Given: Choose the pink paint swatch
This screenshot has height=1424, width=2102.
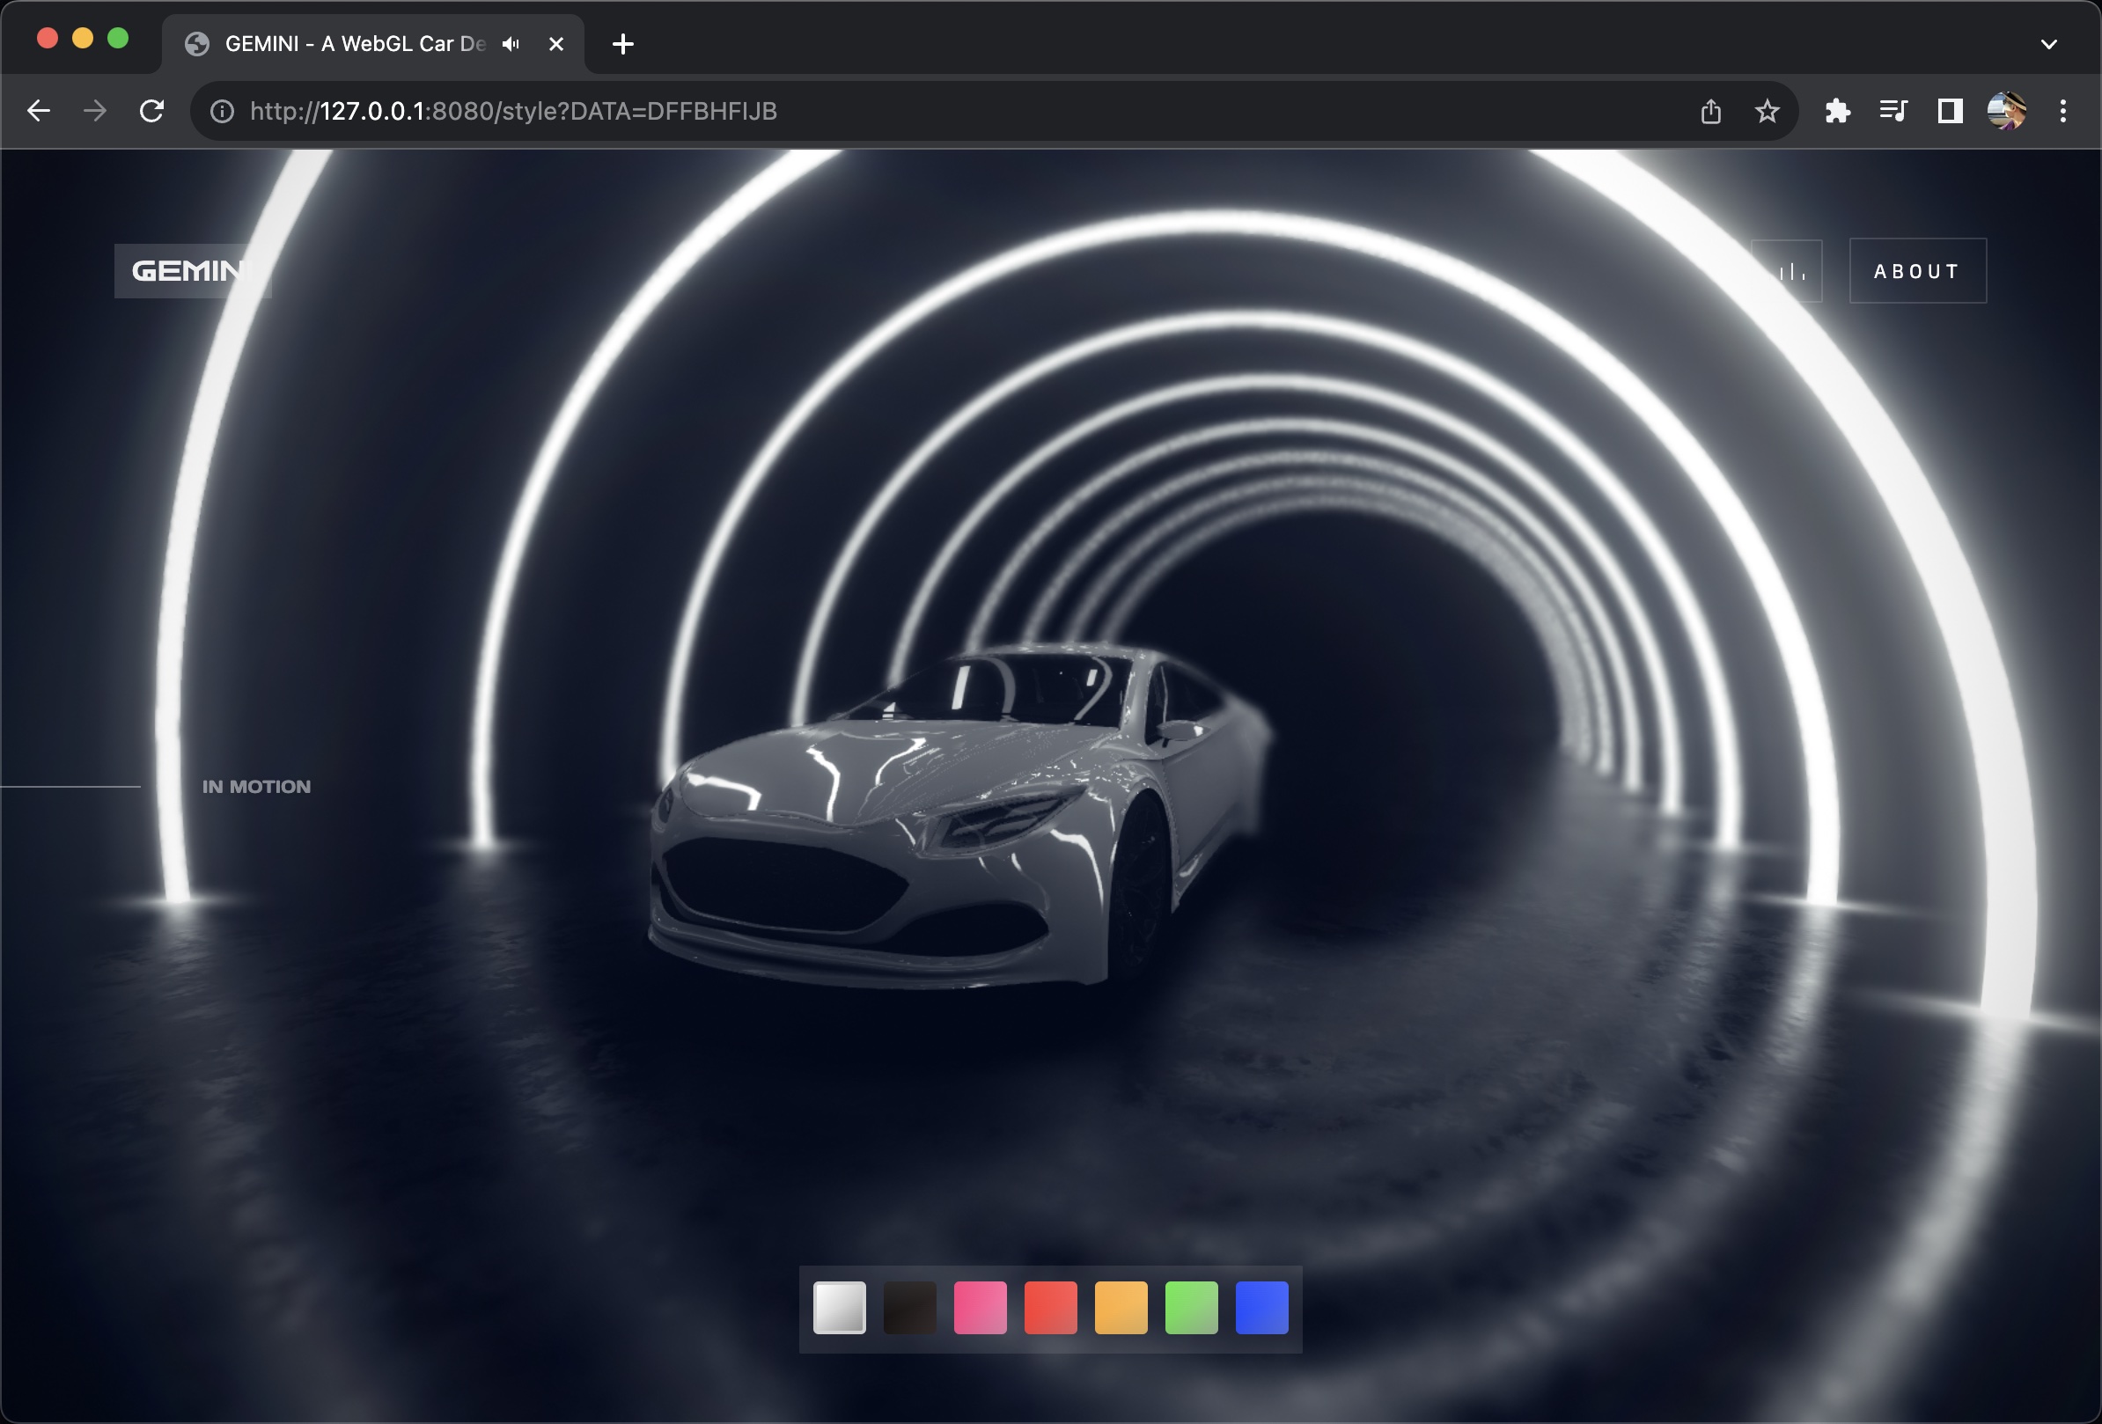Looking at the screenshot, I should point(980,1307).
